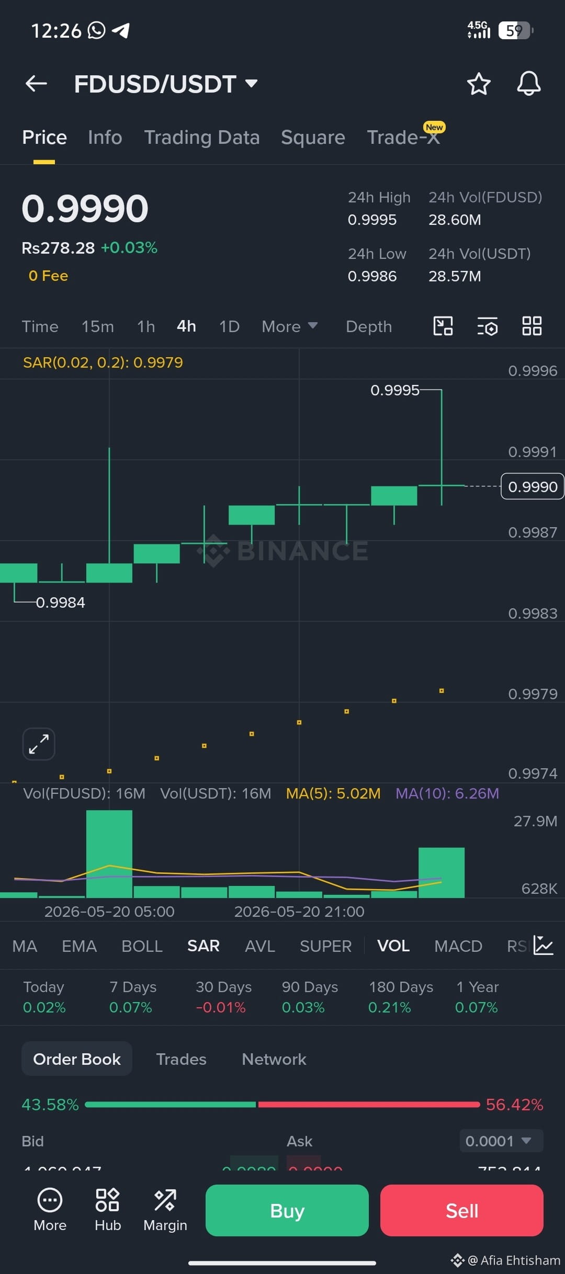
Task: Tap the 30 Days -0.01% change
Action: (x=223, y=997)
